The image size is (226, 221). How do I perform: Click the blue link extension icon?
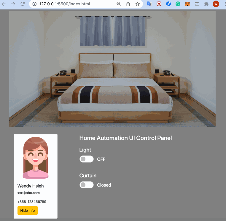tap(168, 4)
